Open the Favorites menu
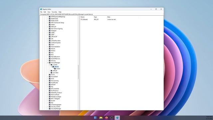Viewport: 213px width, 120px height. click(54, 12)
